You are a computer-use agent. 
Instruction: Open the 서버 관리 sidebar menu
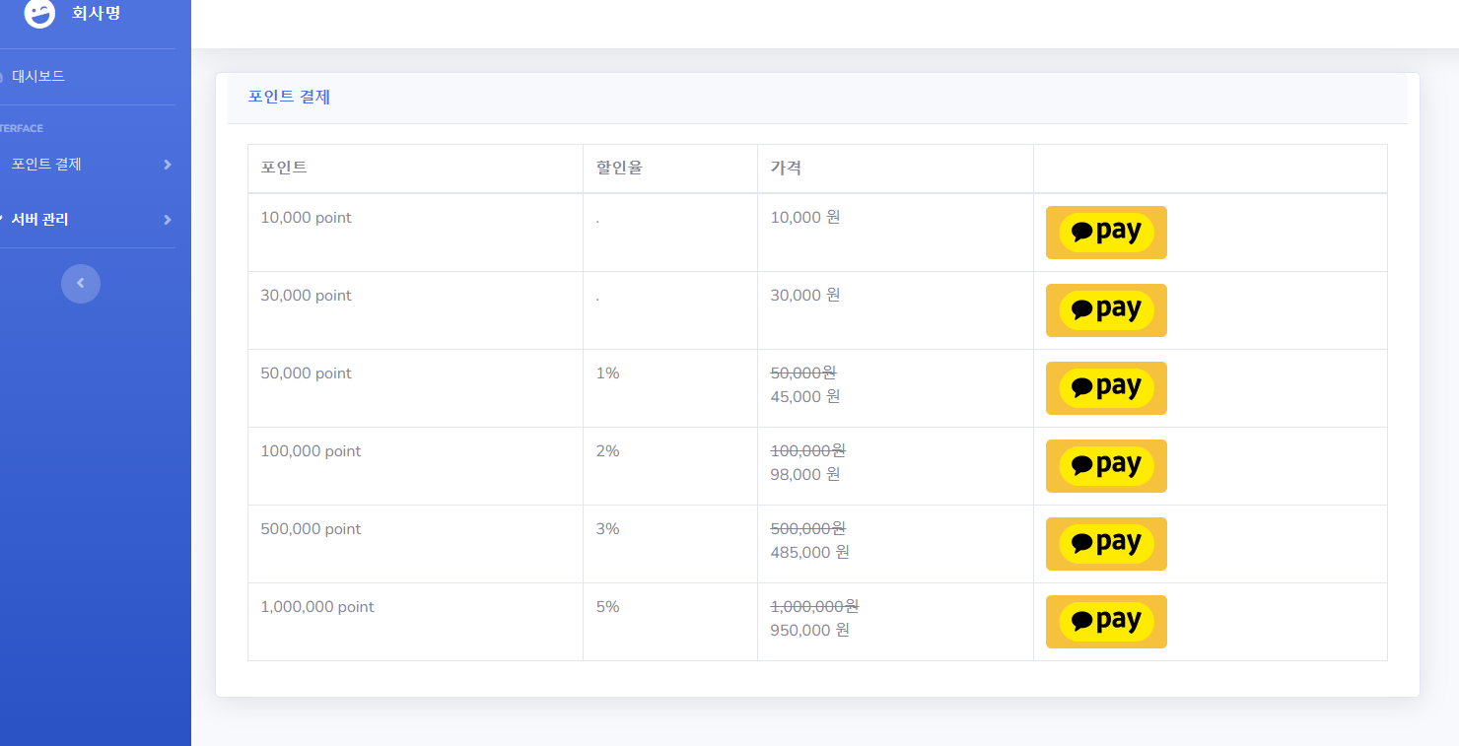tap(39, 220)
